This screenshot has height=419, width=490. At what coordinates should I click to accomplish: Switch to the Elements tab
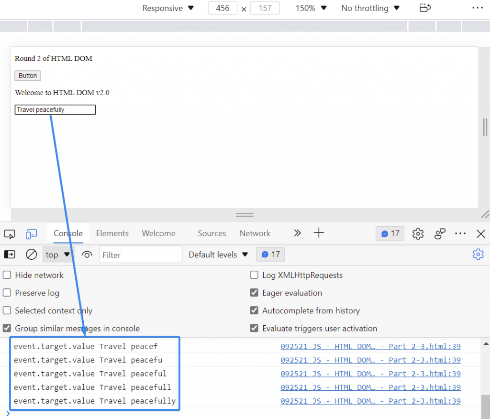coord(112,234)
